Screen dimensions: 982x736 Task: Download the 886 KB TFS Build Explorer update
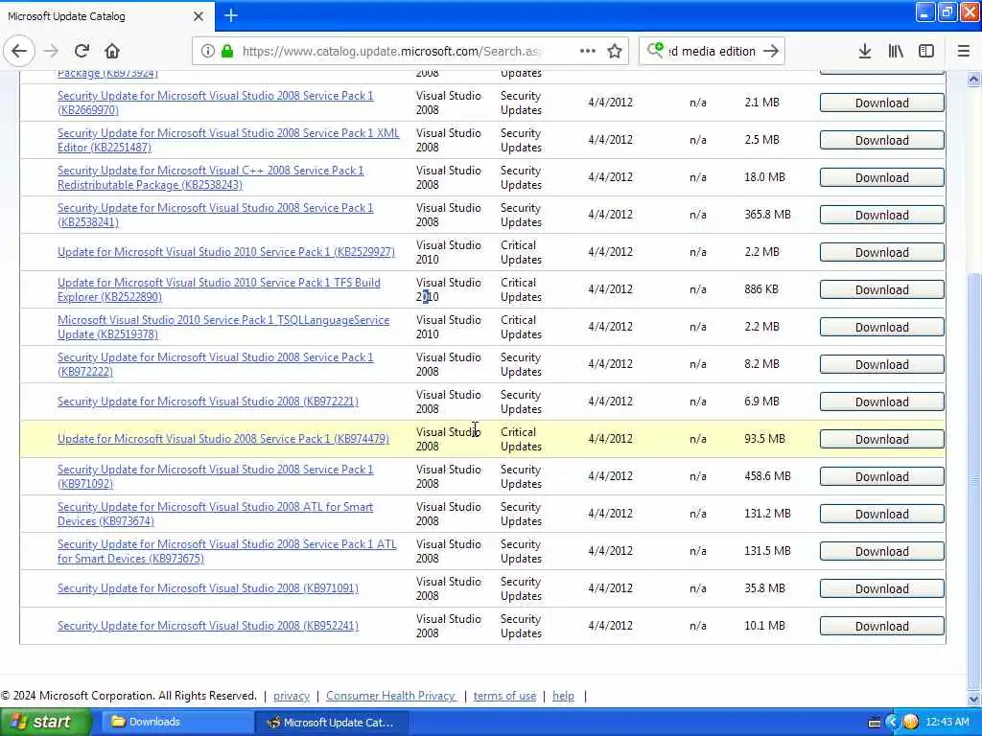(882, 289)
